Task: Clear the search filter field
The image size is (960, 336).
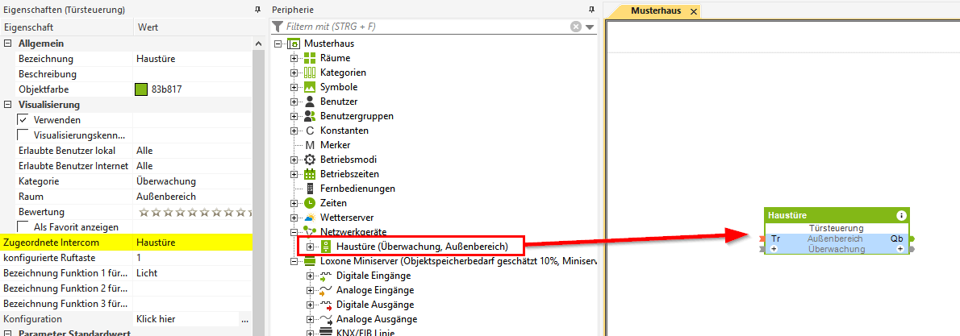Action: tap(576, 27)
